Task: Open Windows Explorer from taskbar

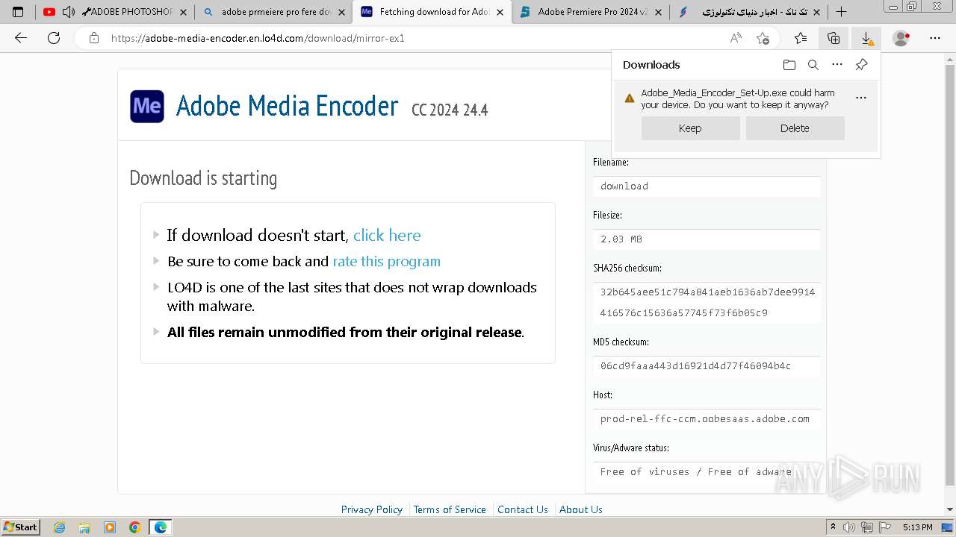Action: click(x=84, y=527)
